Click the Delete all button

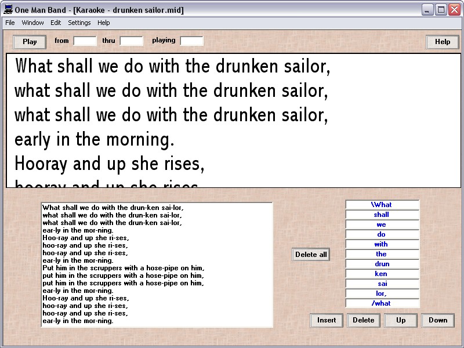pyautogui.click(x=311, y=255)
